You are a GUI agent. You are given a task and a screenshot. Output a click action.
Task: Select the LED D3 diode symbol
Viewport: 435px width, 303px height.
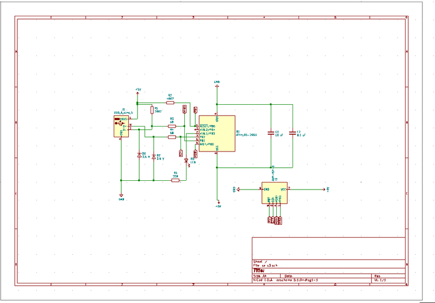click(186, 160)
